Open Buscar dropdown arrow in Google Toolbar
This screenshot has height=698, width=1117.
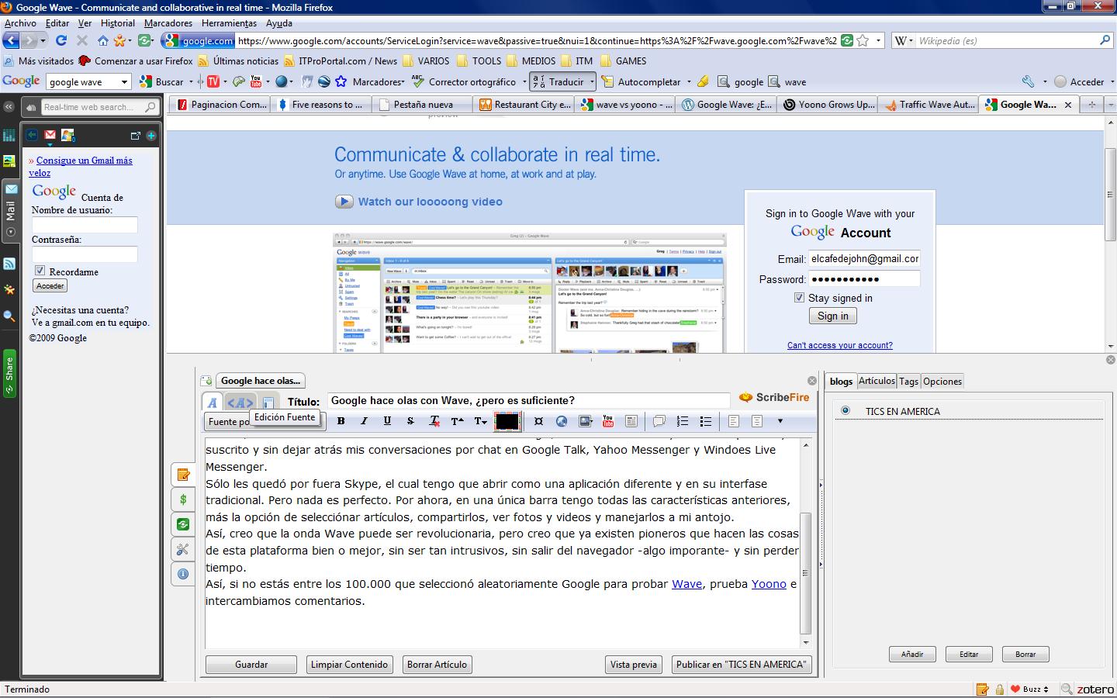(x=191, y=81)
